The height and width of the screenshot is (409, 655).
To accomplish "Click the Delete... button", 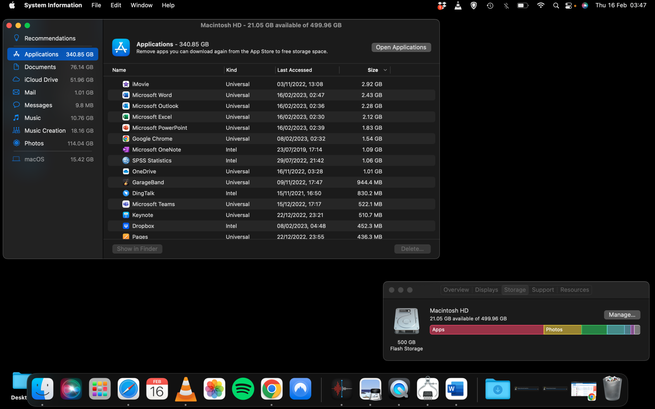I will click(412, 249).
